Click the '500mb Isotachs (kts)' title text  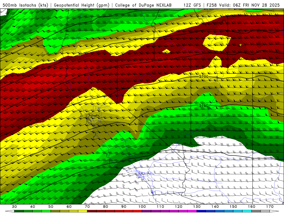[26, 5]
